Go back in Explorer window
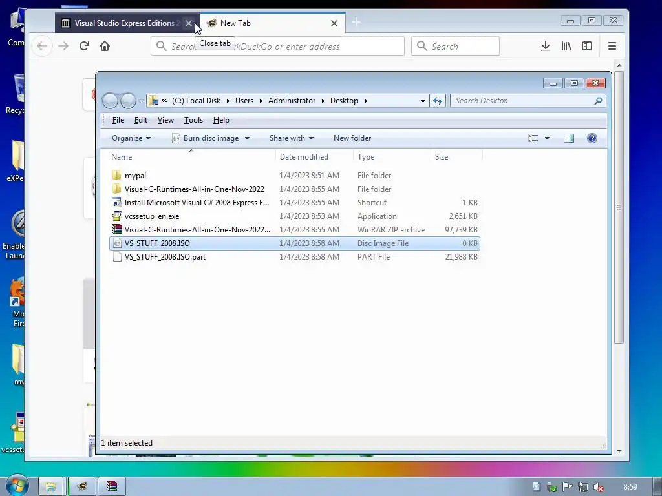This screenshot has height=496, width=662. (110, 101)
